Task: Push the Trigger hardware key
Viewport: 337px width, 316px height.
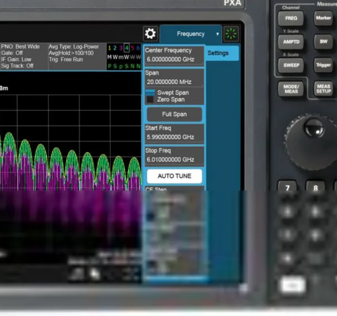Action: pyautogui.click(x=324, y=65)
